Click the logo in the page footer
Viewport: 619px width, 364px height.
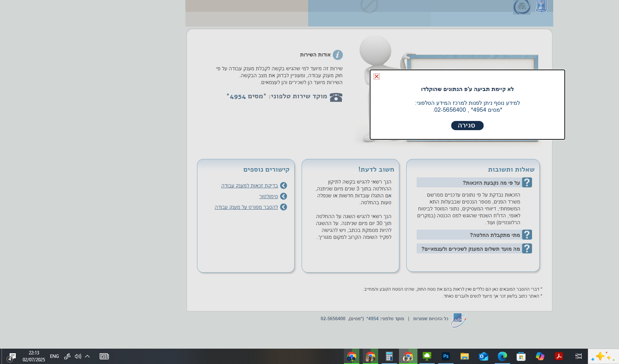point(459,320)
